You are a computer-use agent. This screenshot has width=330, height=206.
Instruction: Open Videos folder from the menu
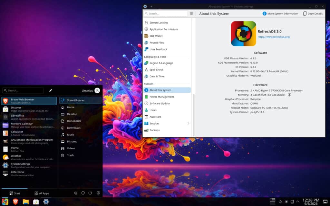(80, 148)
